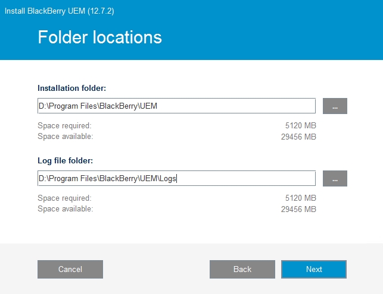The width and height of the screenshot is (383, 294).
Task: Click 5120 MB value under Log file folder
Action: pos(301,198)
